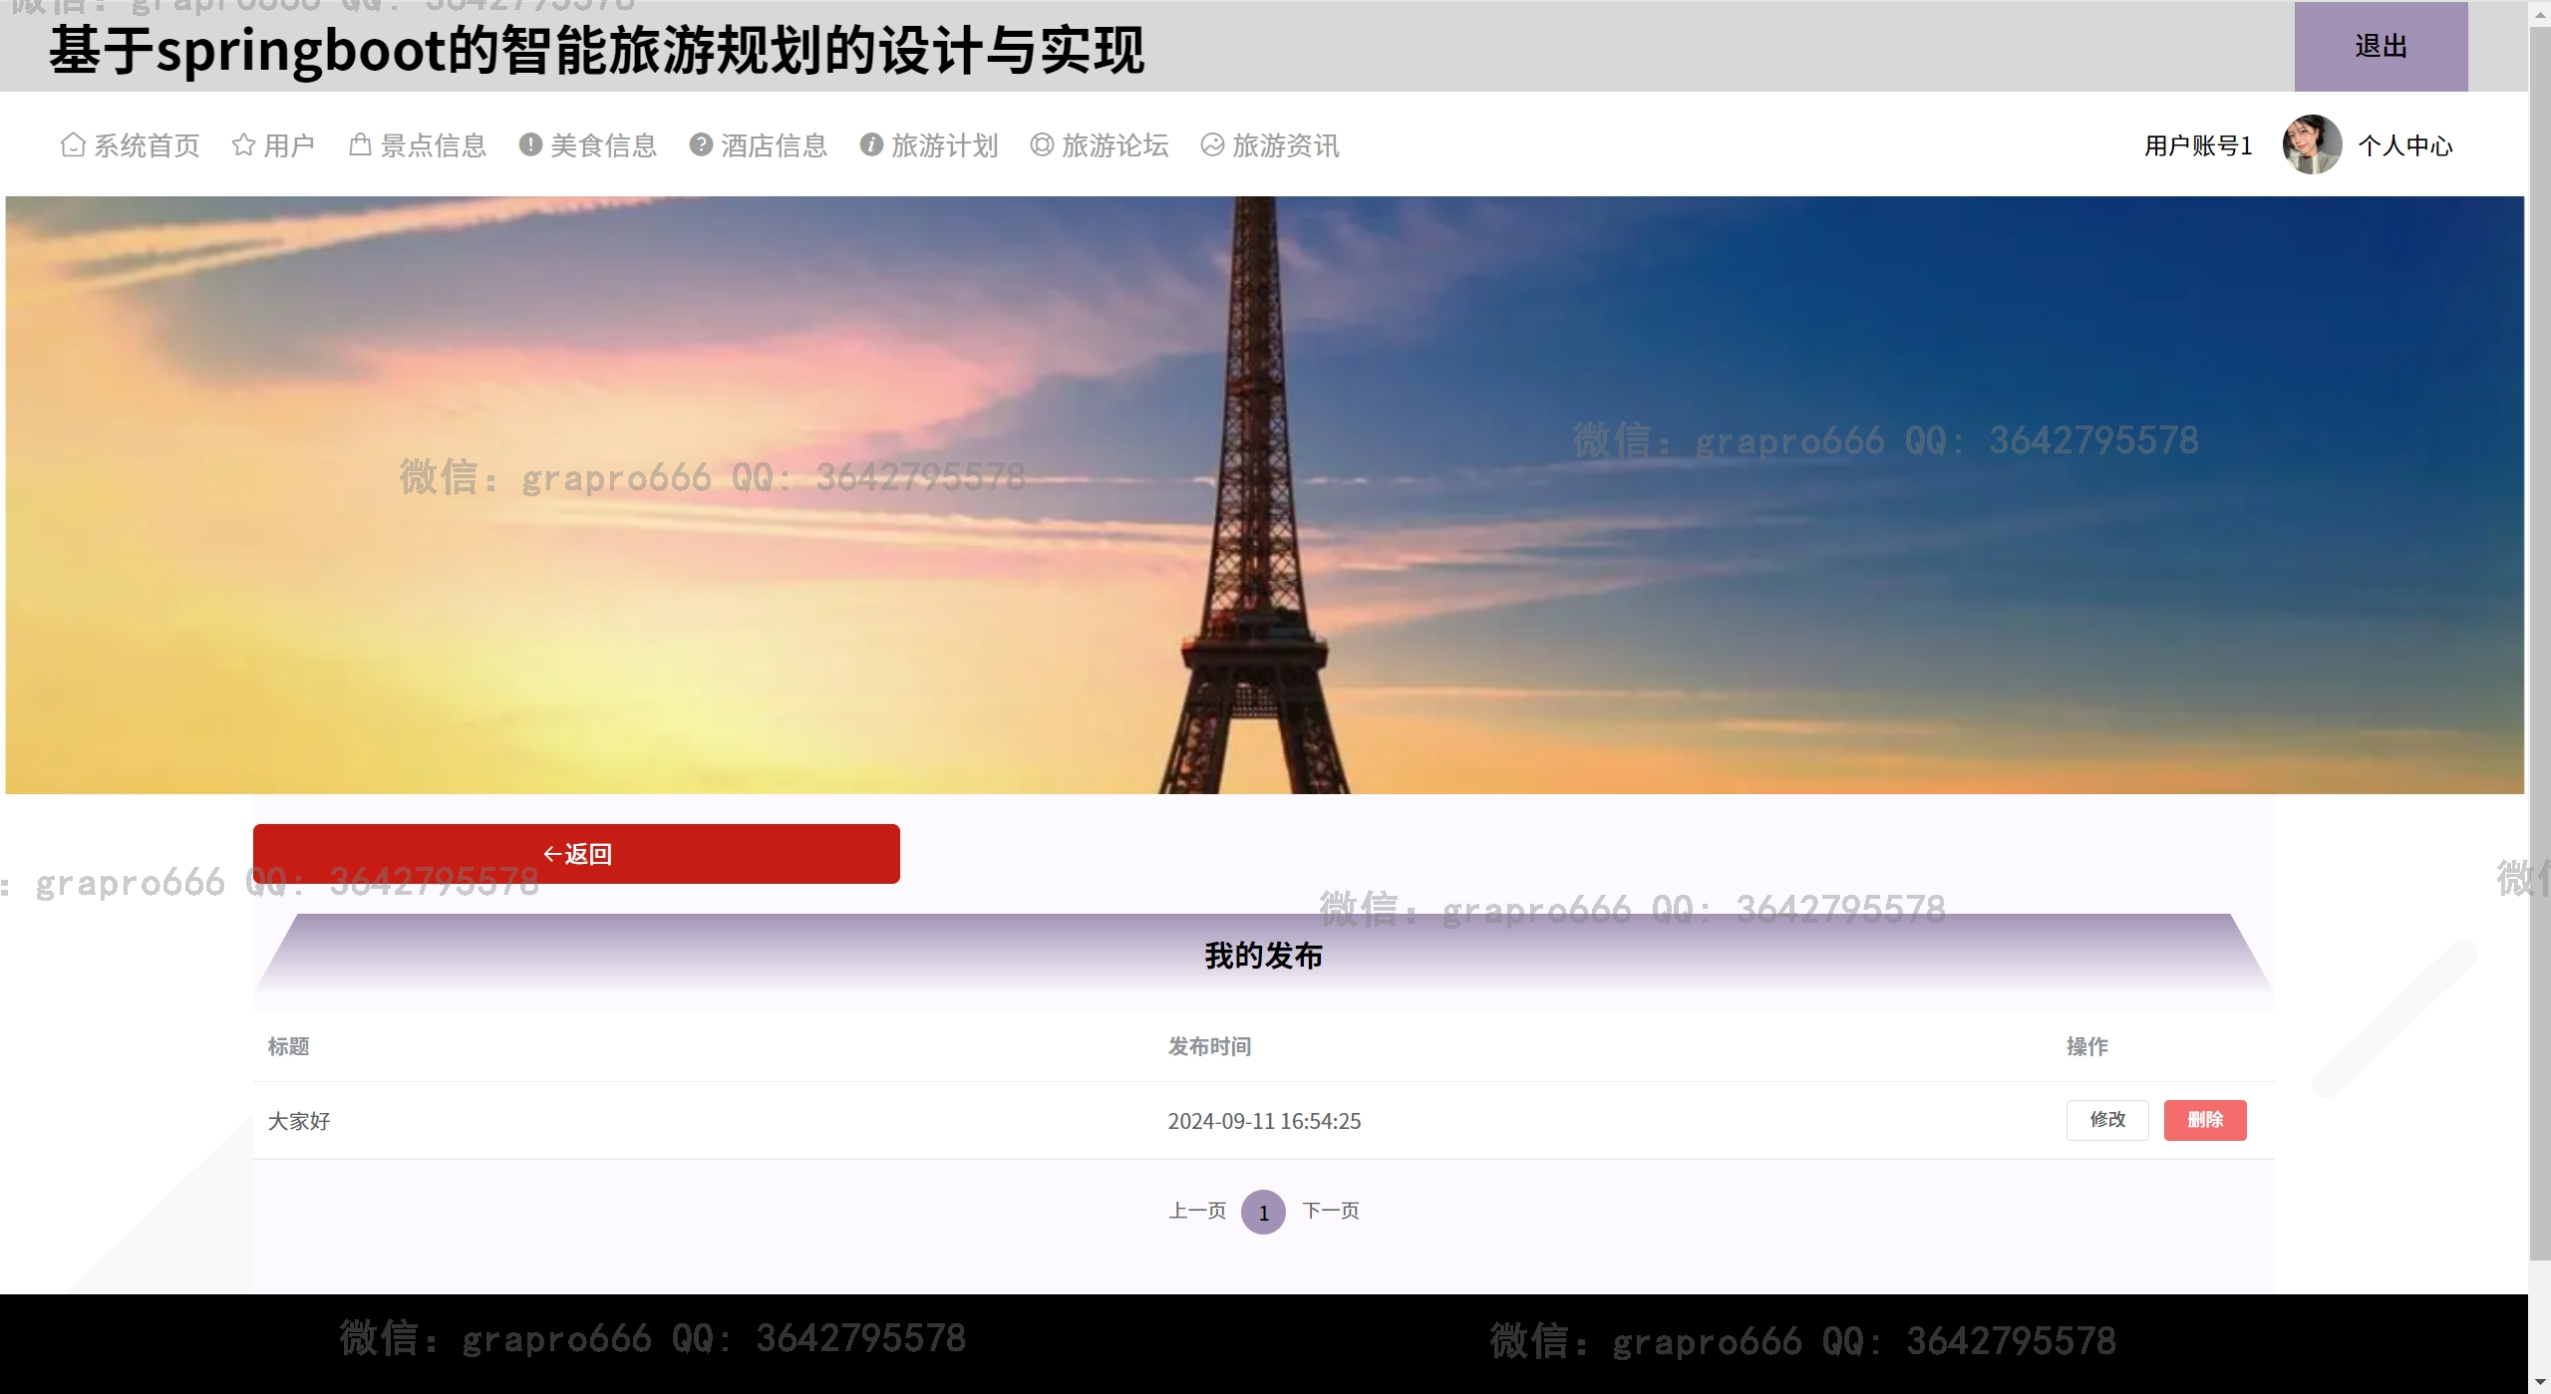Click the info icon beside 旅游计划
Viewport: 2551px width, 1394px height.
(871, 145)
